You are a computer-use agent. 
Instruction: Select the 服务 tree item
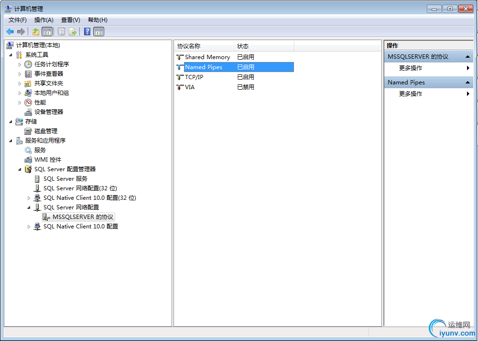click(40, 150)
